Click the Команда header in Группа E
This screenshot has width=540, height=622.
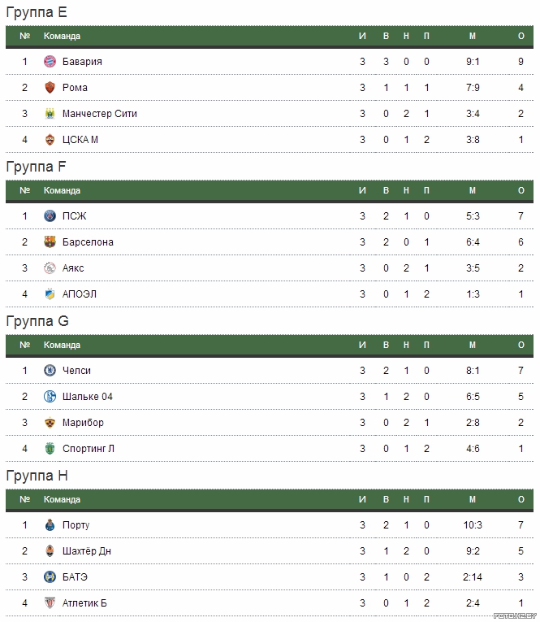tap(62, 36)
